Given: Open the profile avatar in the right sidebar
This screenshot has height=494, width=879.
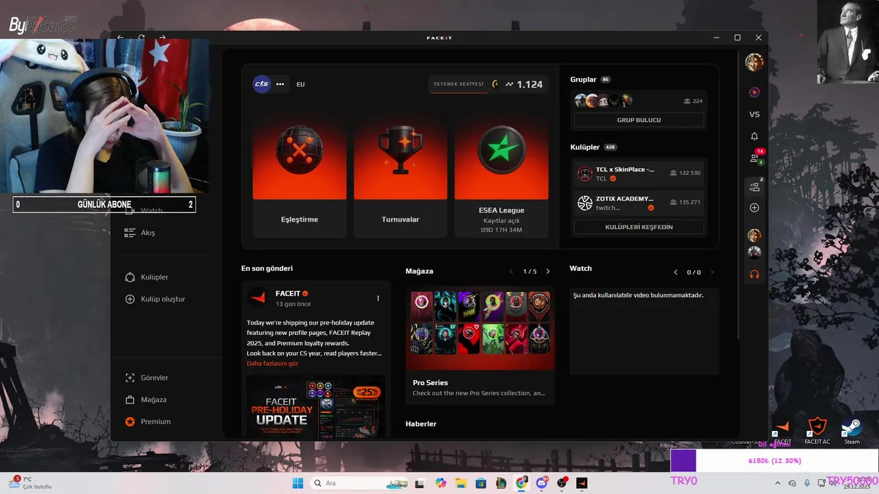Looking at the screenshot, I should click(x=754, y=62).
